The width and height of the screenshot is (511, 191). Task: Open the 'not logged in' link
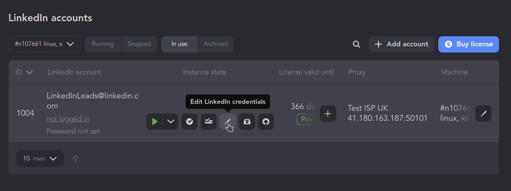[x=68, y=119]
